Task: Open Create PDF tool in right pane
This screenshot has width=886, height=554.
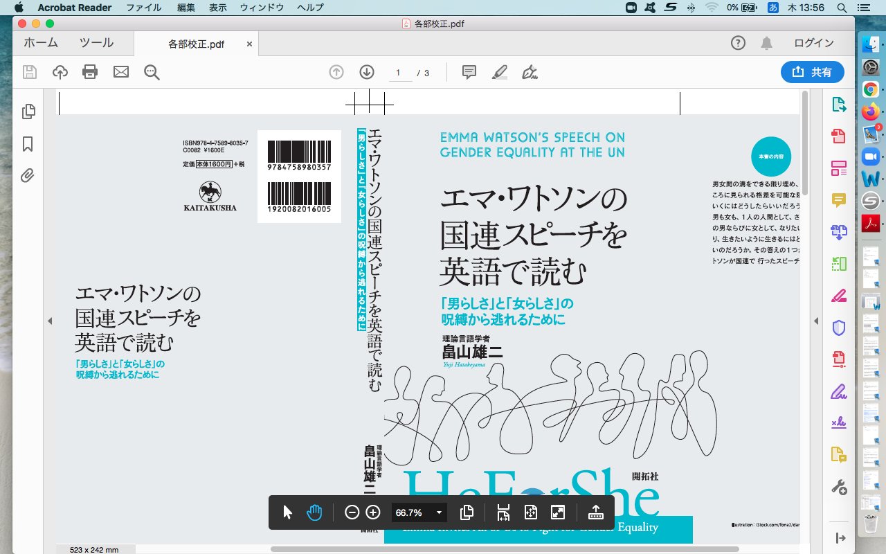Action: [839, 136]
